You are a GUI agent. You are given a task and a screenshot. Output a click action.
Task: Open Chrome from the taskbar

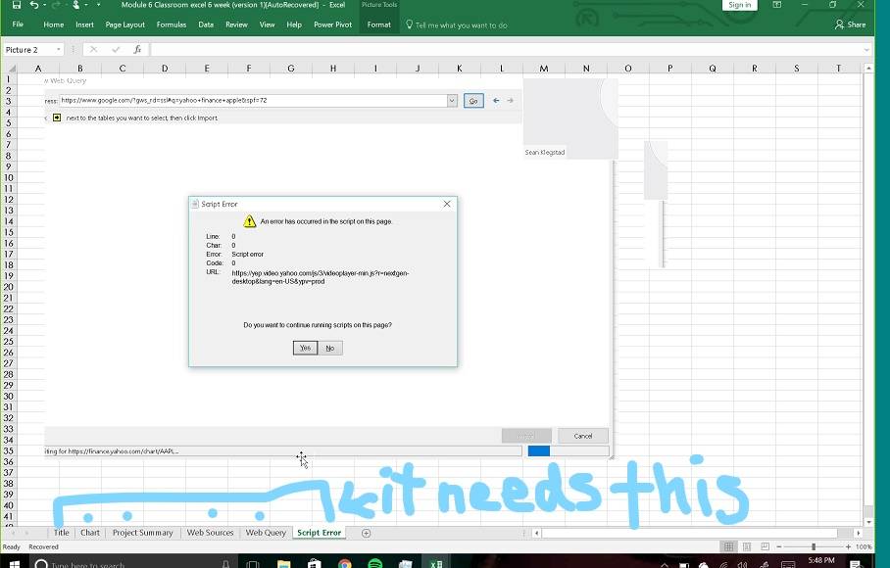click(345, 563)
